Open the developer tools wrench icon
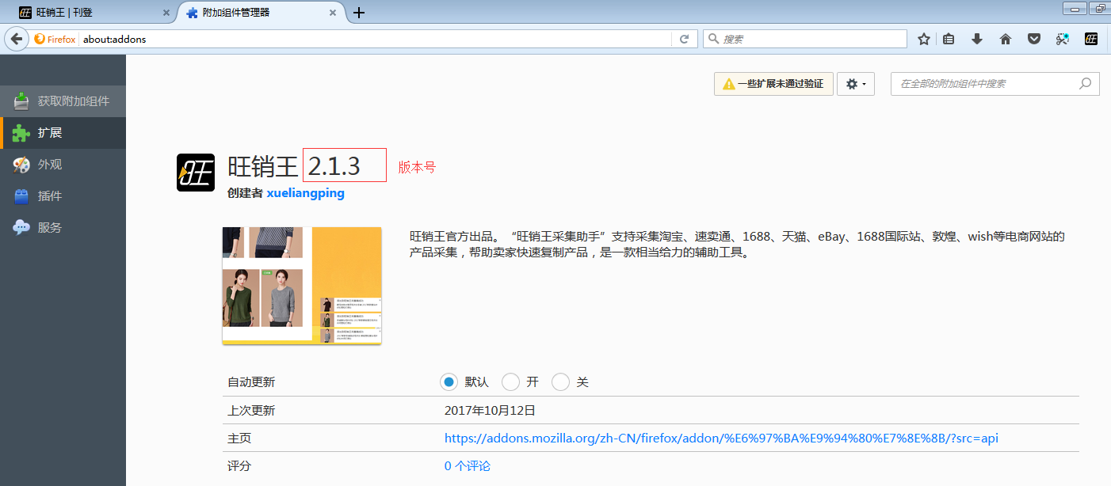Screen dimensions: 1111x486 coord(1063,39)
